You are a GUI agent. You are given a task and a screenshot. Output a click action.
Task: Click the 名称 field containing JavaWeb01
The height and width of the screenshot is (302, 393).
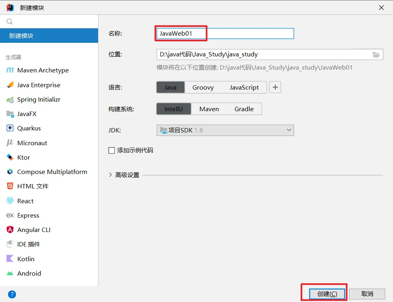(x=225, y=34)
